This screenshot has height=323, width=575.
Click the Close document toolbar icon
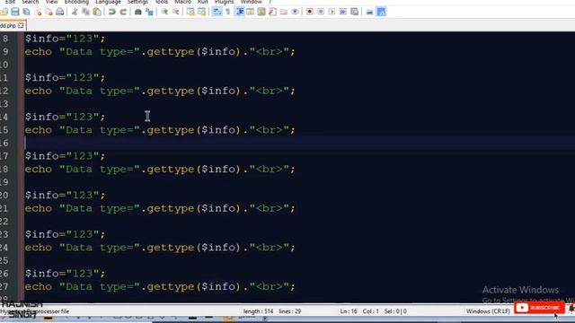[38, 12]
